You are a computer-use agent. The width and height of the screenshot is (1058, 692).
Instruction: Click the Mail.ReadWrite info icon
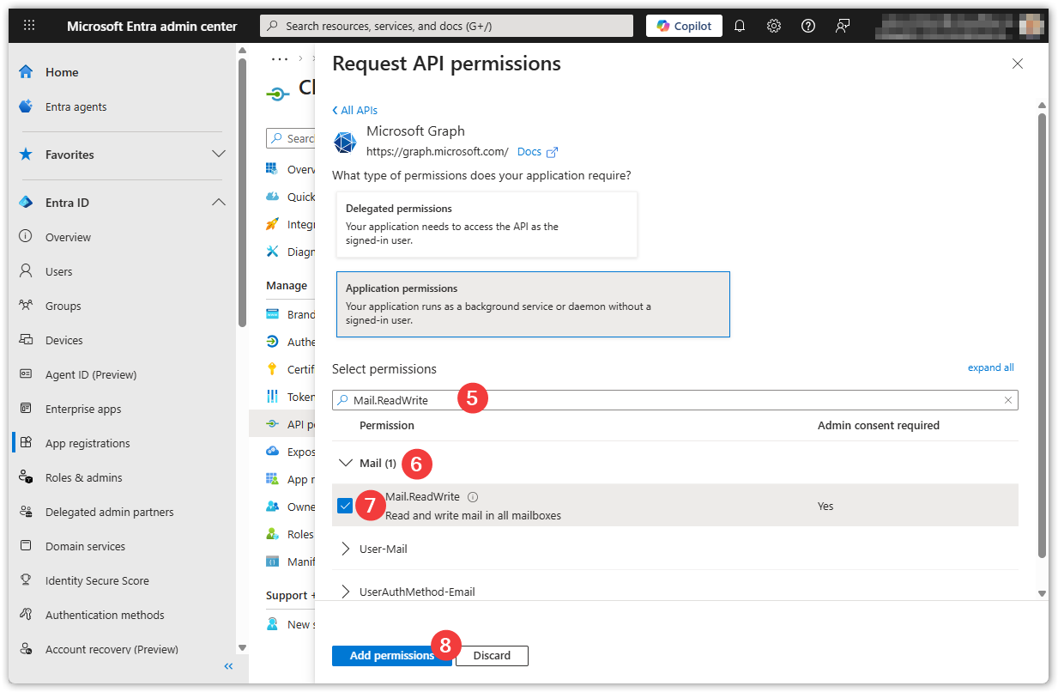(473, 497)
